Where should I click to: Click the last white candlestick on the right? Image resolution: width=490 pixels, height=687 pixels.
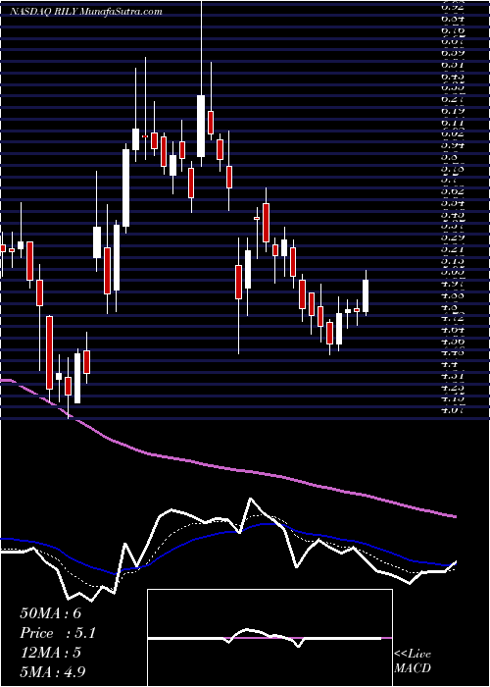point(366,295)
